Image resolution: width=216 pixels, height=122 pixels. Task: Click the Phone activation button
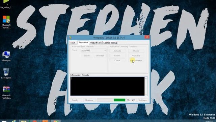[136, 51]
